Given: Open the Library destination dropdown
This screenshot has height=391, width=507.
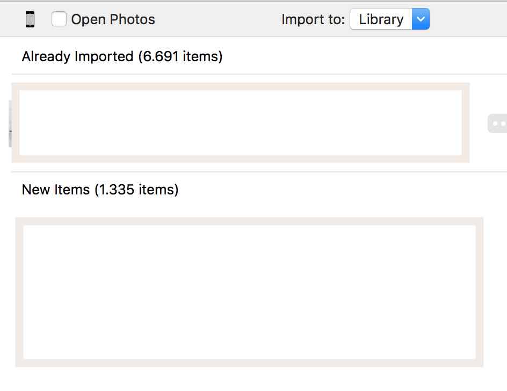Looking at the screenshot, I should (381, 19).
